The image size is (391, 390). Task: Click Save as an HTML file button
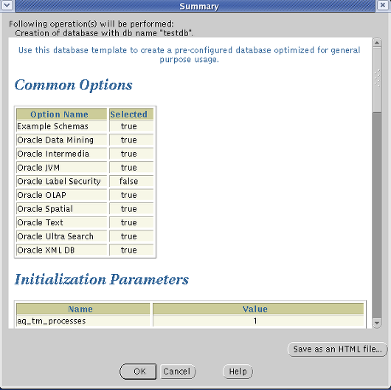tap(337, 349)
